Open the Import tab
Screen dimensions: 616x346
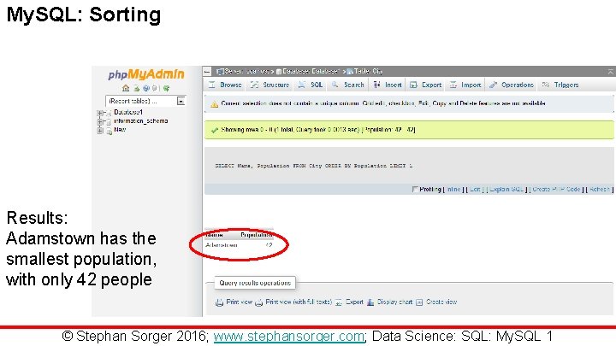(466, 85)
